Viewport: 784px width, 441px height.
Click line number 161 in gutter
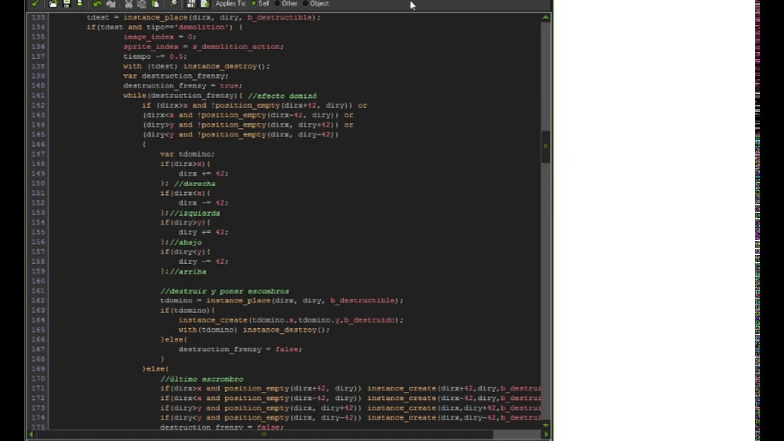tap(38, 291)
